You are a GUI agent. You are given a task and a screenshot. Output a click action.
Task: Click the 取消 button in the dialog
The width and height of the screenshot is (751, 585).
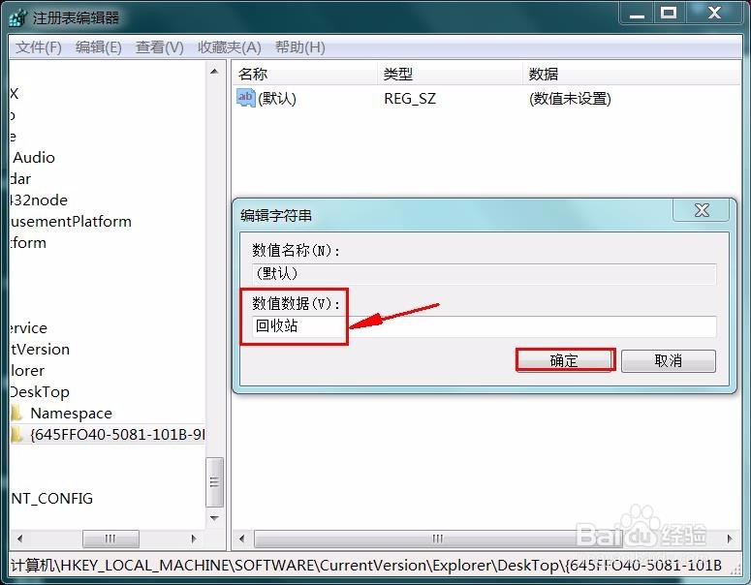(x=668, y=360)
